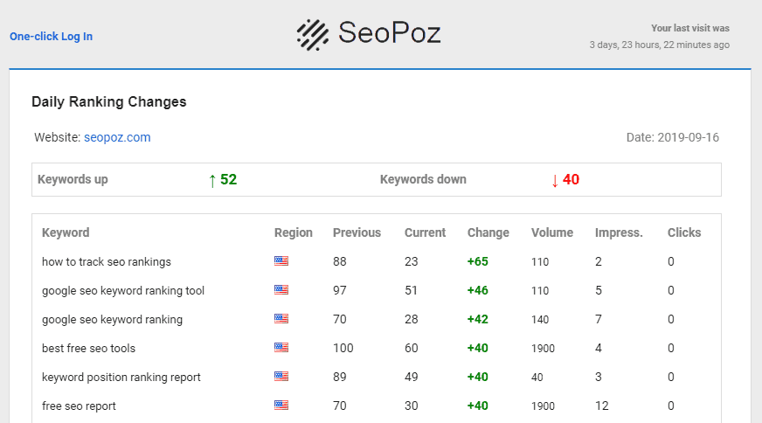Click +40 change for free seo report
762x423 pixels.
coord(478,406)
